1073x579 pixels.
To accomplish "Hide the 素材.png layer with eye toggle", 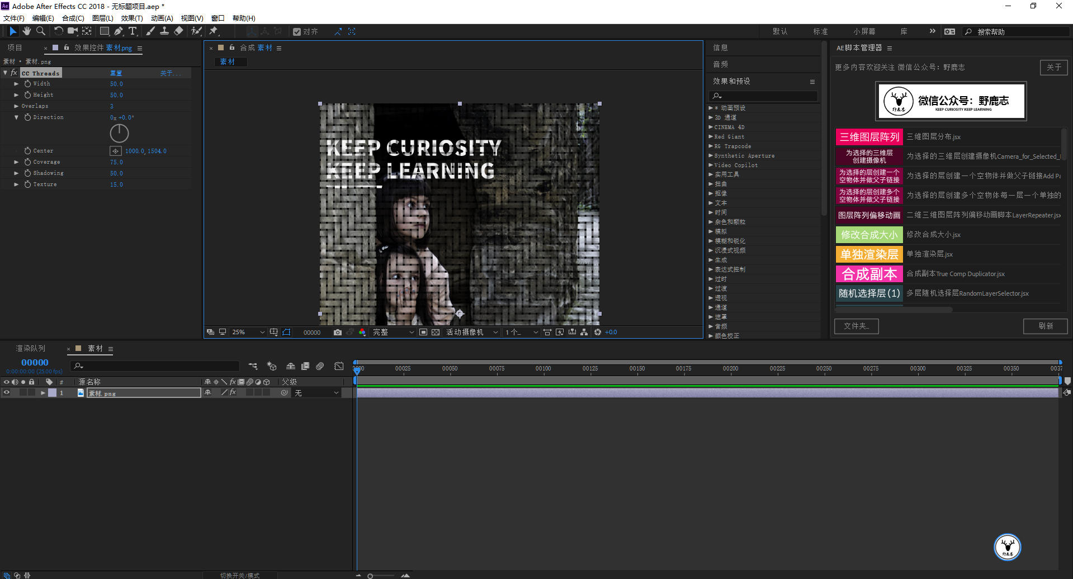I will click(7, 393).
